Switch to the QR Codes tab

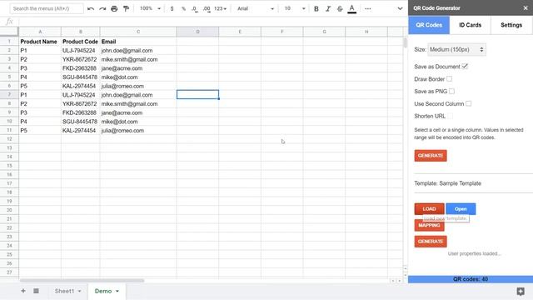pyautogui.click(x=429, y=25)
